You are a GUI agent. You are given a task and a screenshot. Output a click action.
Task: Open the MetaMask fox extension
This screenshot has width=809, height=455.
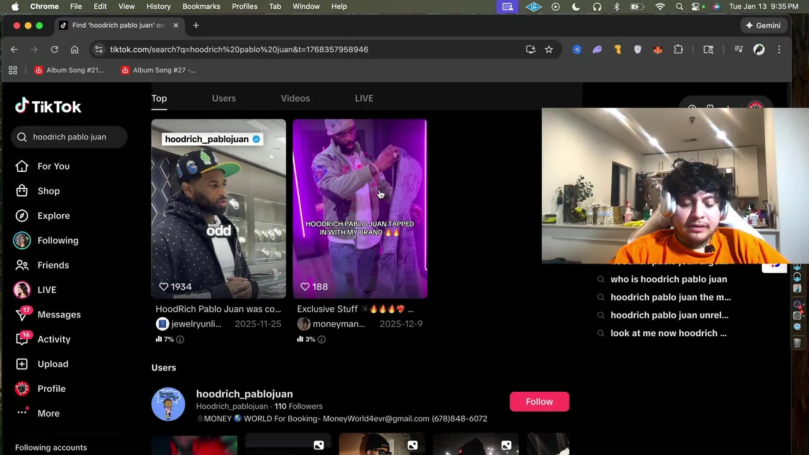(x=658, y=49)
